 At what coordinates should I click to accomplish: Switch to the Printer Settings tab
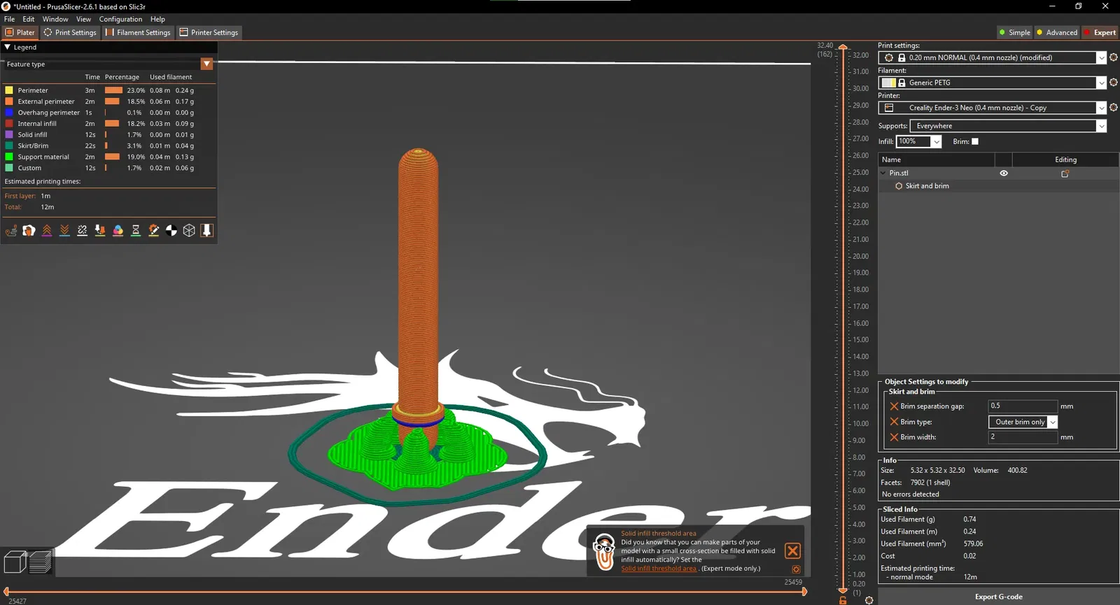(x=209, y=32)
